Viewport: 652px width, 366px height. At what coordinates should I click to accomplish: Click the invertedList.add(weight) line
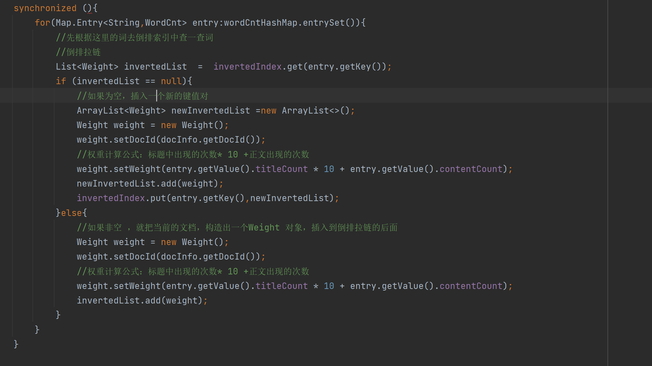142,300
